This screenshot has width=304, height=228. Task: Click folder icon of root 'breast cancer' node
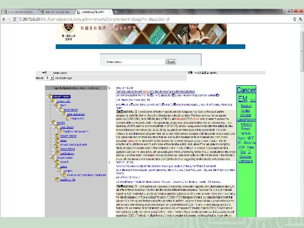[51, 96]
